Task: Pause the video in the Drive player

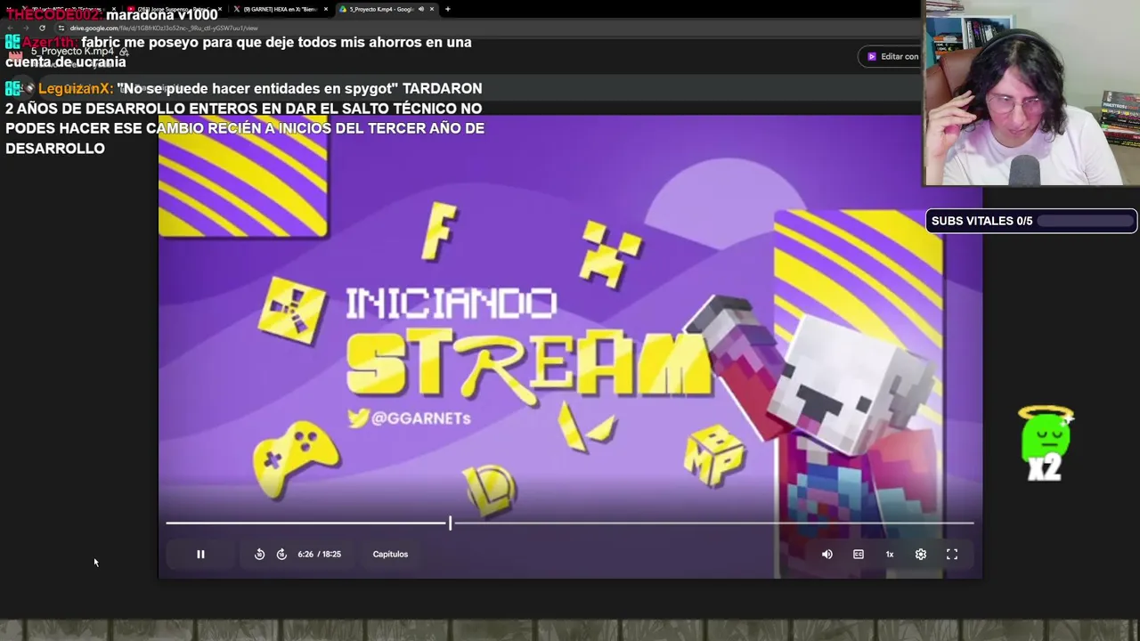Action: click(x=200, y=554)
